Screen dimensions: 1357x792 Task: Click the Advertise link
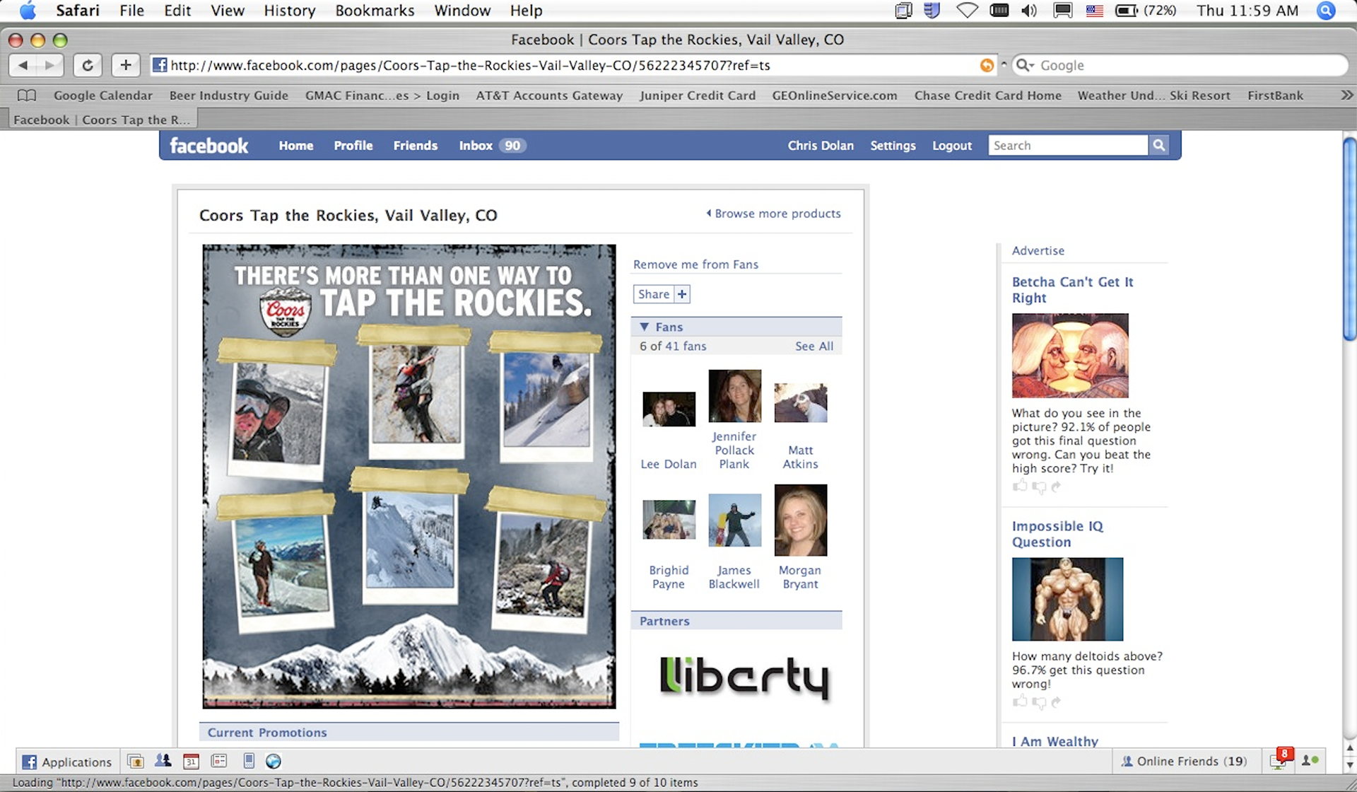(x=1038, y=250)
